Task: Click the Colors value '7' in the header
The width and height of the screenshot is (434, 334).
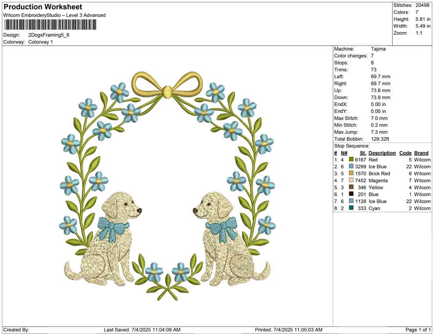Action: tap(416, 12)
